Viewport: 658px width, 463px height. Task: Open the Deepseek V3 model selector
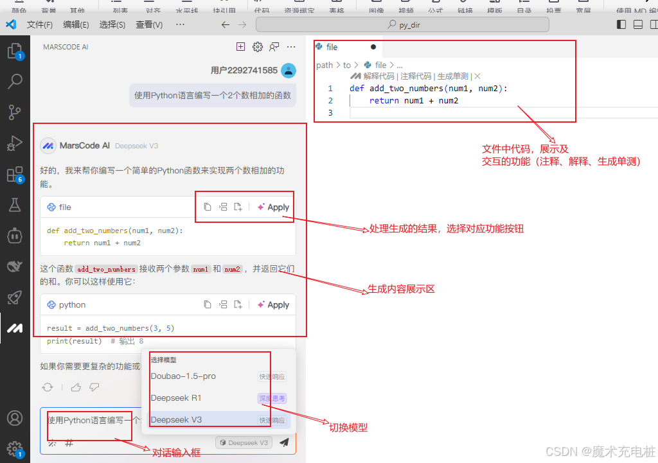pyautogui.click(x=244, y=442)
